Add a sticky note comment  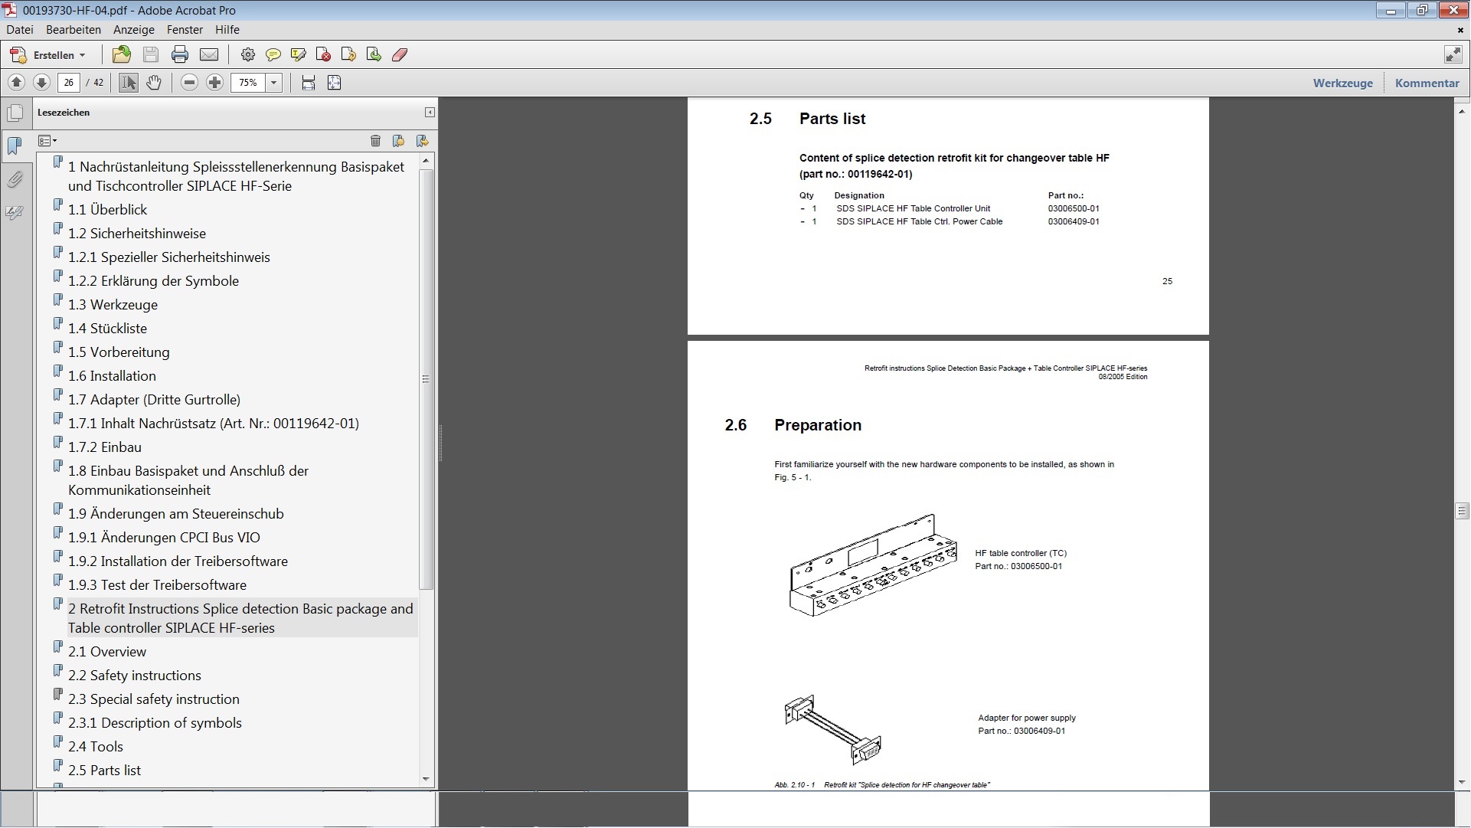click(x=273, y=54)
